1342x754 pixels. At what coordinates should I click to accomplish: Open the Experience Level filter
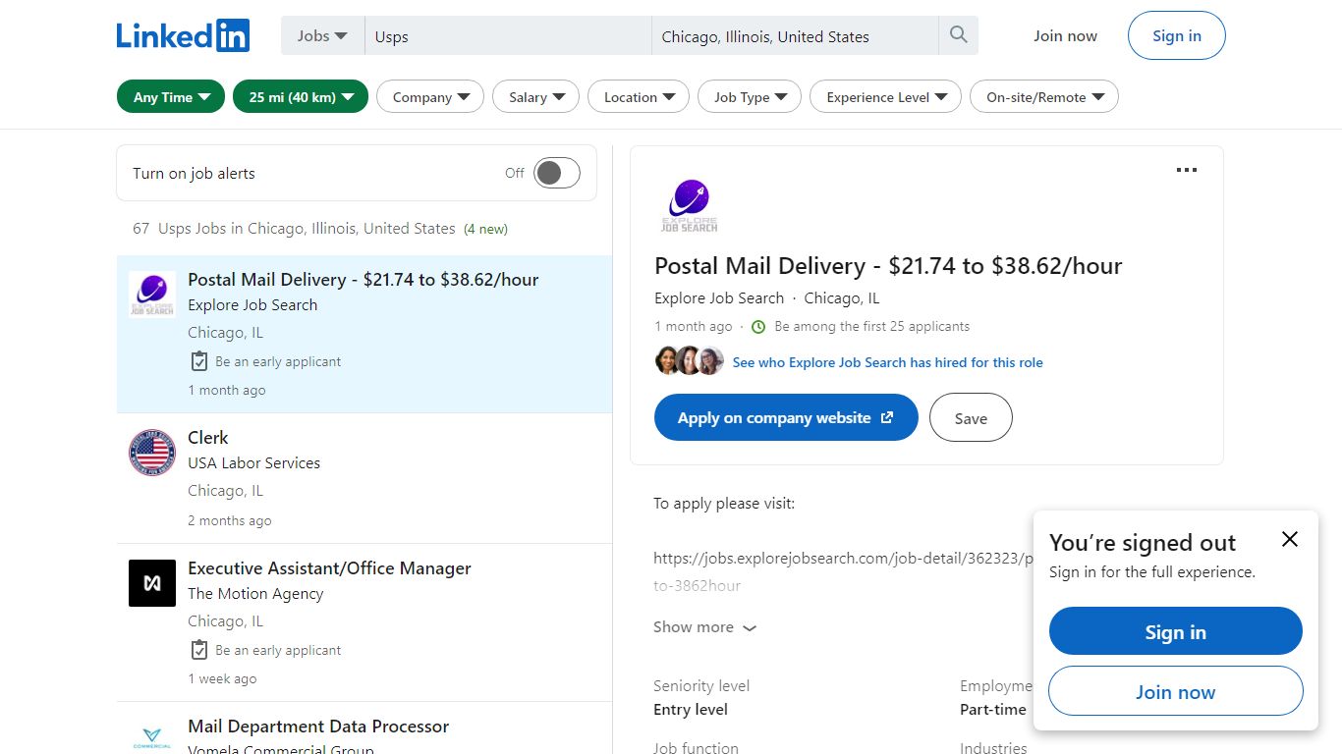[886, 96]
